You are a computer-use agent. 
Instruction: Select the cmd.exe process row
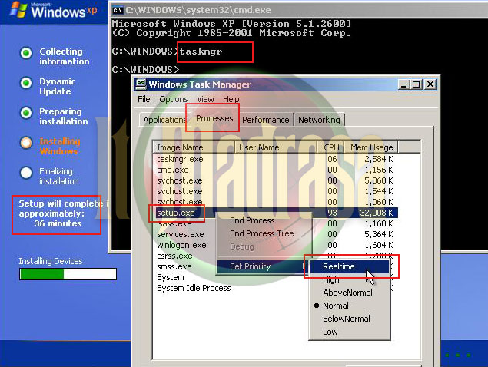[275, 170]
